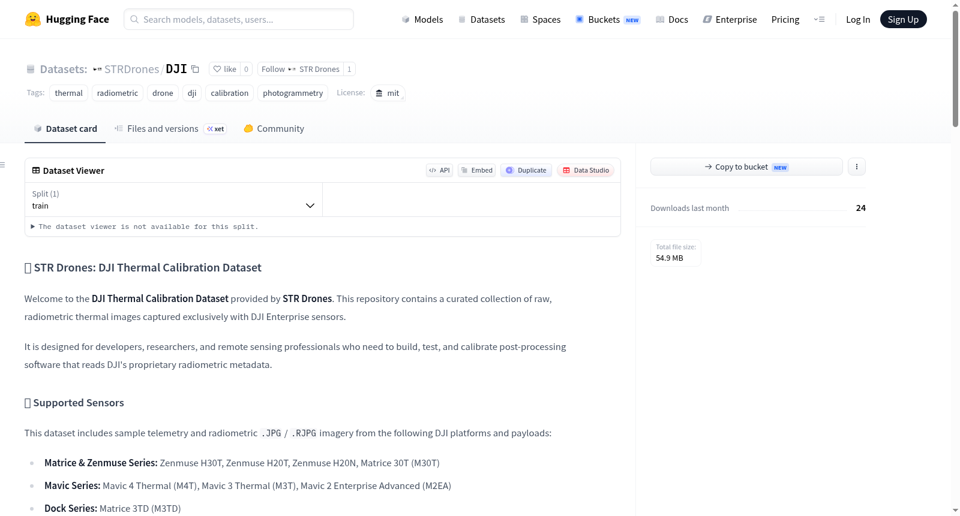Switch to Files and versions tab
Viewport: 960px width, 516px height.
coord(170,129)
